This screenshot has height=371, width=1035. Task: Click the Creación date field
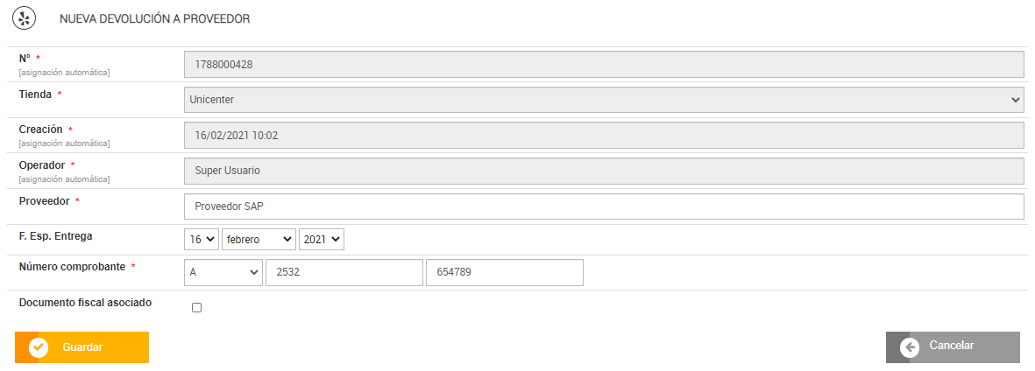[x=604, y=136]
